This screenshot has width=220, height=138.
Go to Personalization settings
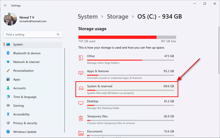(x=33, y=70)
